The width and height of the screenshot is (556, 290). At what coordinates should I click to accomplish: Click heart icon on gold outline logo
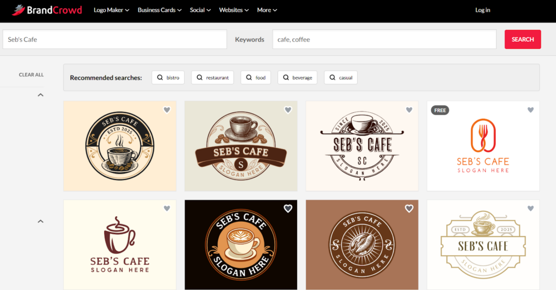click(x=530, y=209)
